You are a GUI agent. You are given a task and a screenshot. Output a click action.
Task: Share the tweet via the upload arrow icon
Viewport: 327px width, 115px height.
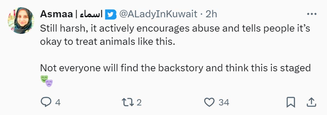pos(311,102)
